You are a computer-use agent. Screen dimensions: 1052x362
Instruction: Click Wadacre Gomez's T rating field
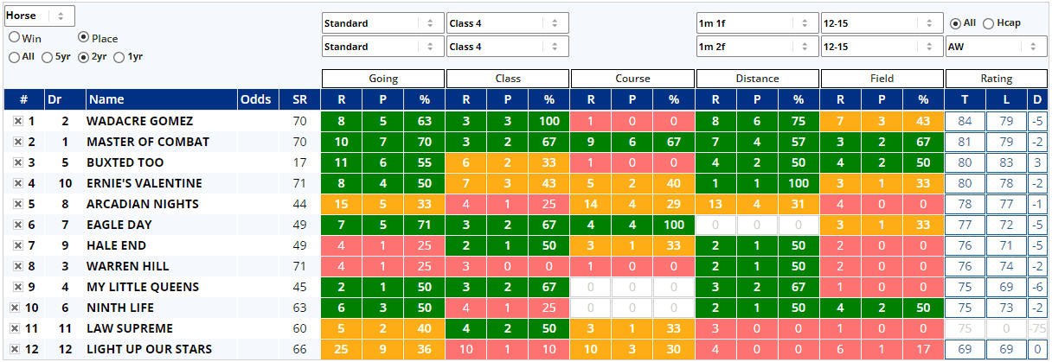[x=965, y=122]
